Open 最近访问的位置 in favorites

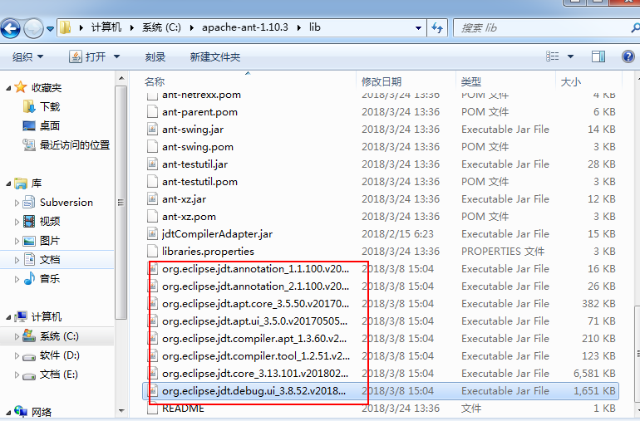(x=75, y=144)
